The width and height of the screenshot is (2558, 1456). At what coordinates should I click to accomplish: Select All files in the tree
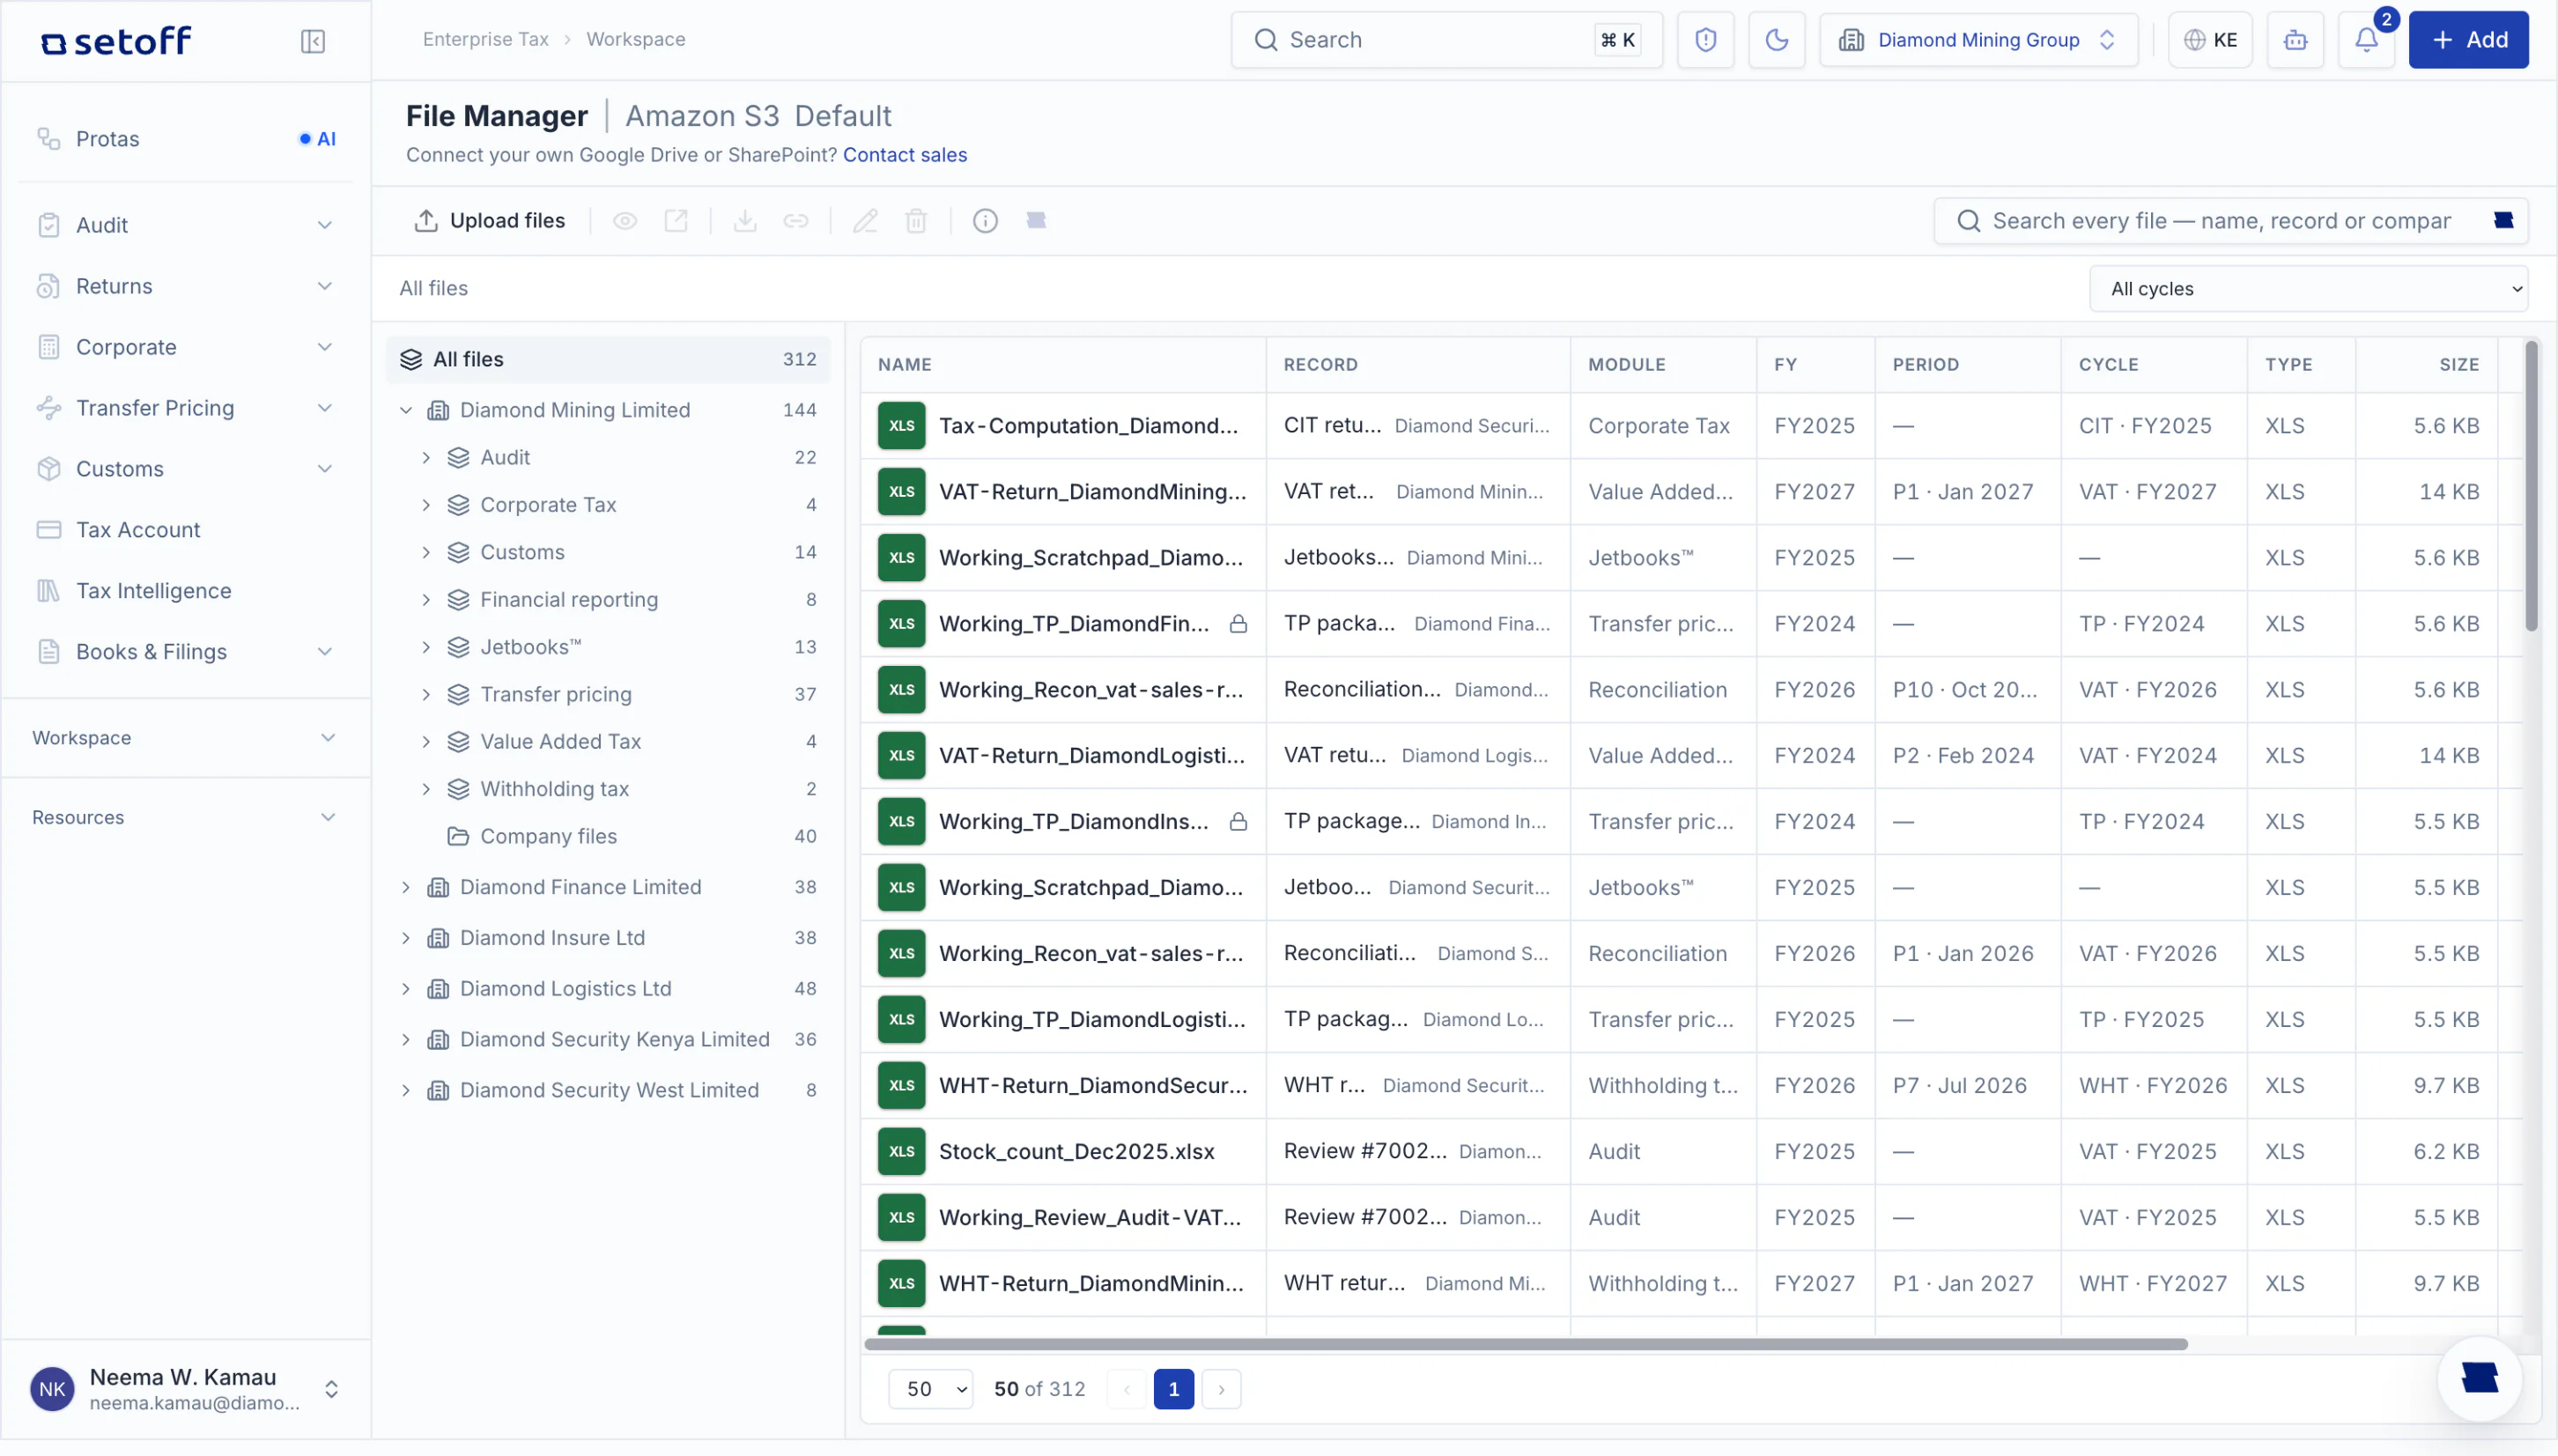tap(608, 359)
